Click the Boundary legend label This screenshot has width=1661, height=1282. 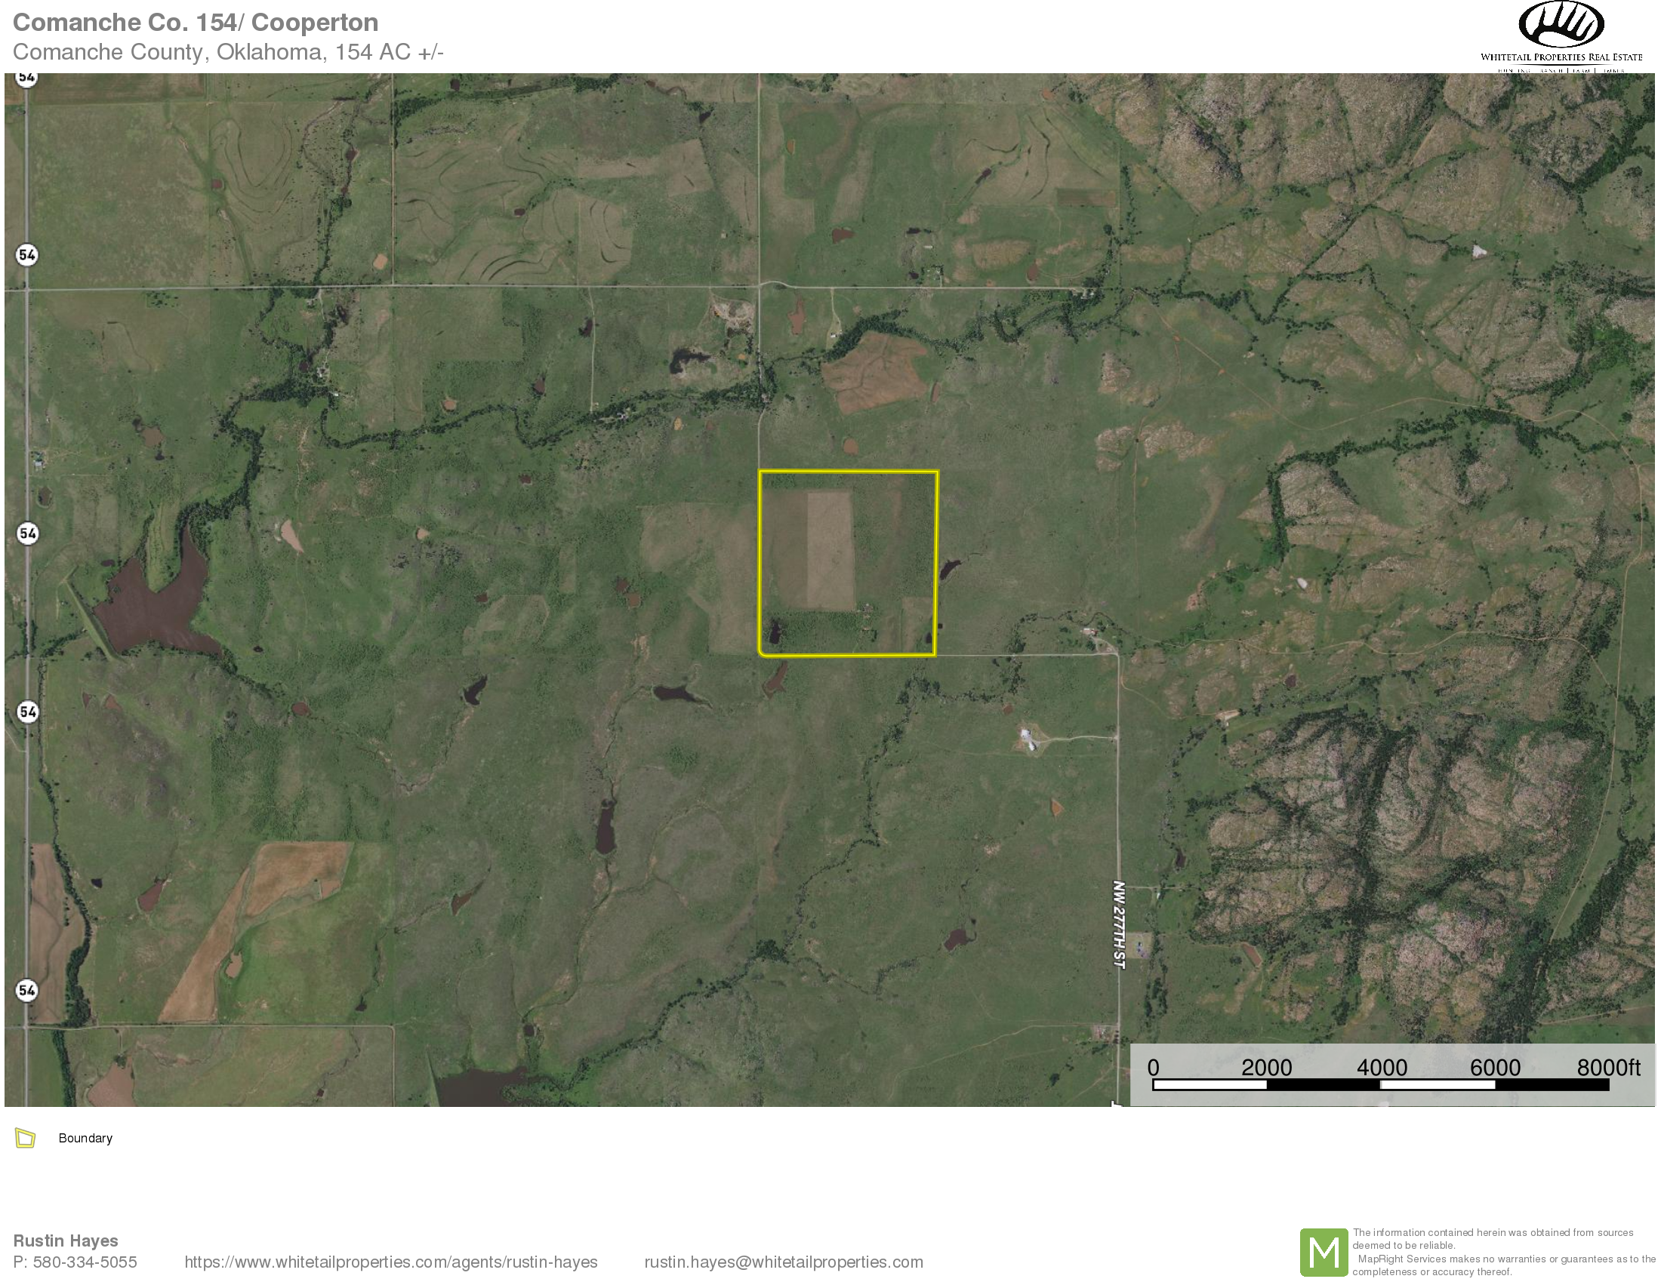(85, 1139)
